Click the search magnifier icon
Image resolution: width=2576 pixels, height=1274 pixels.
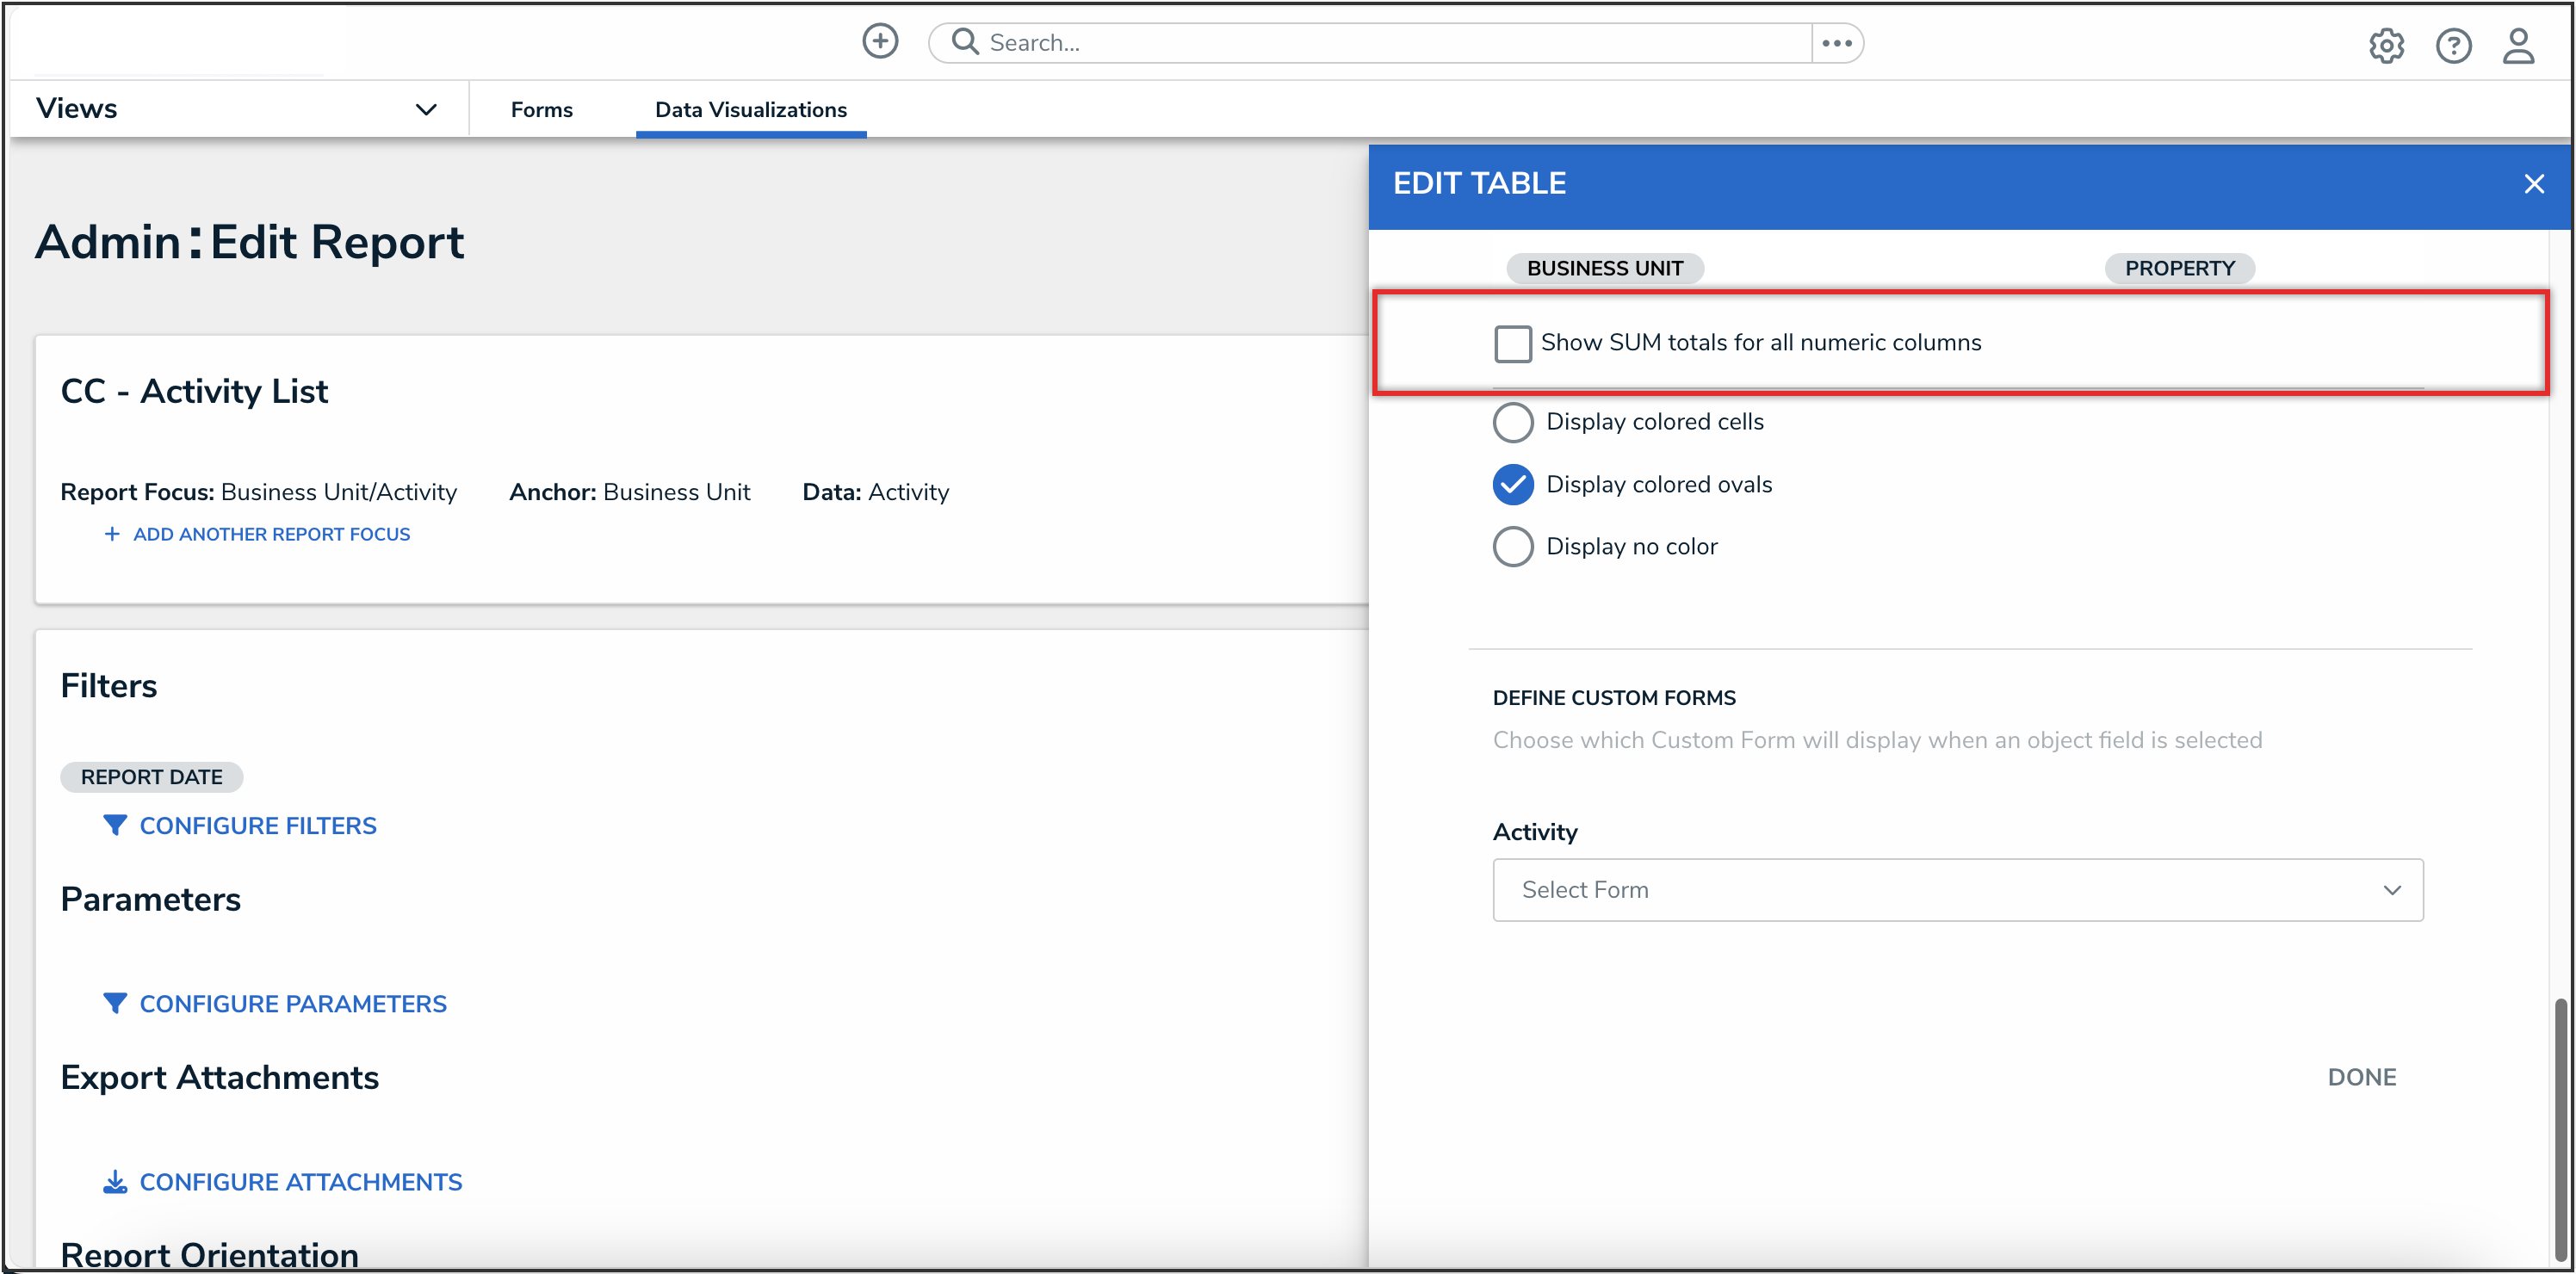click(x=964, y=42)
